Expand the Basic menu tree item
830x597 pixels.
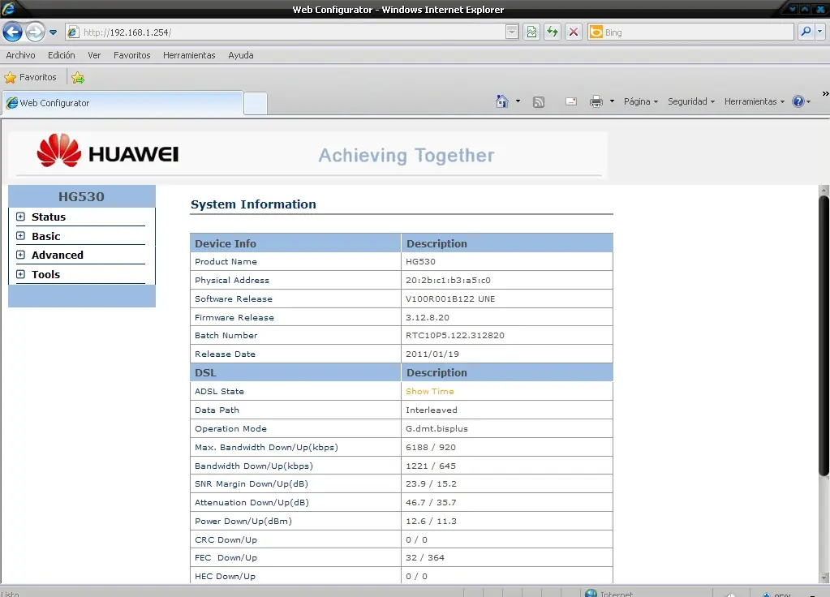pyautogui.click(x=21, y=236)
